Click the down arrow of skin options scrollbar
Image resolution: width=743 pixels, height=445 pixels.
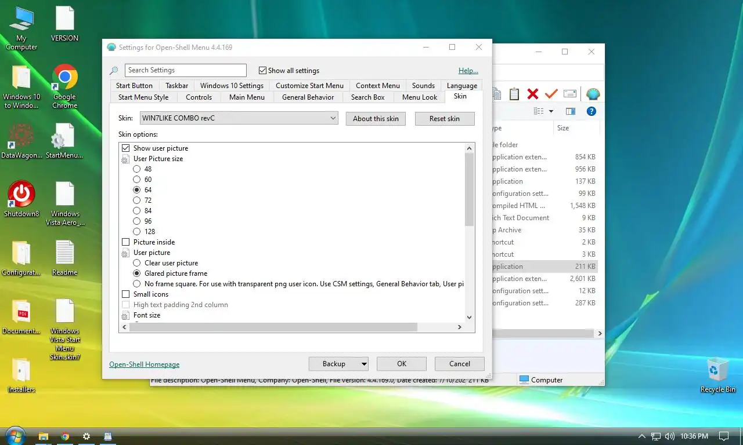point(469,318)
